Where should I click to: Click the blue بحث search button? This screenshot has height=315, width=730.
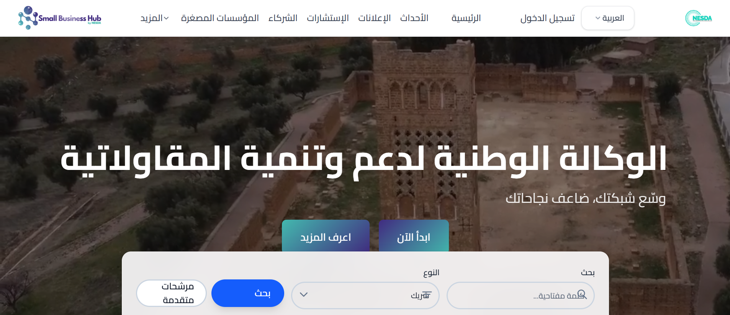(248, 293)
